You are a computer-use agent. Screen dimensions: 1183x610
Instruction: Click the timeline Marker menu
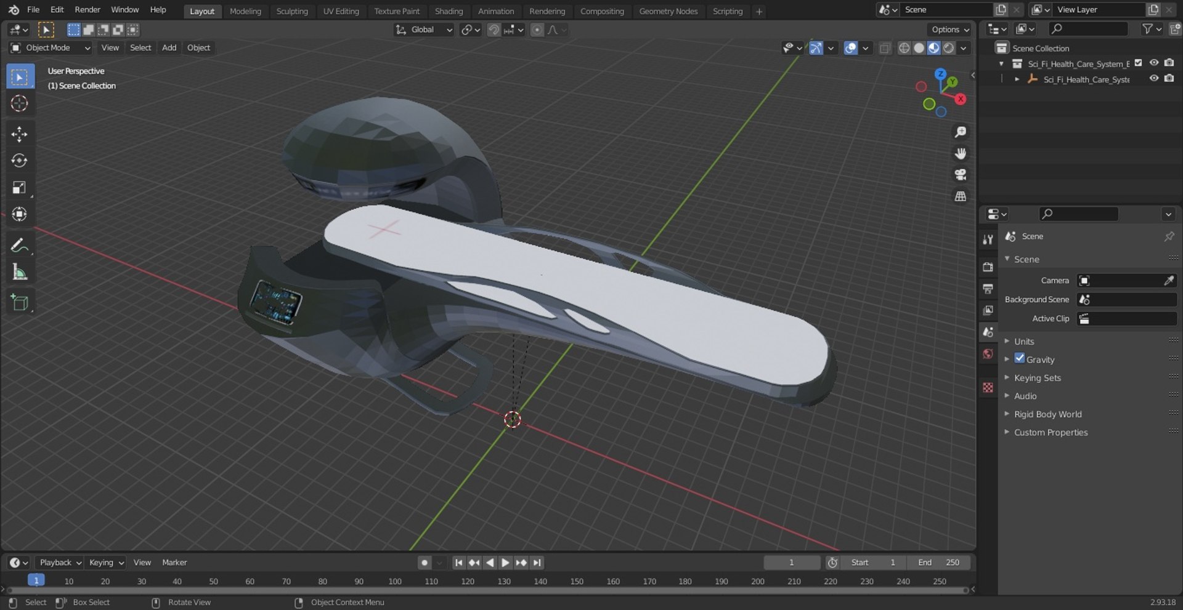click(x=174, y=563)
